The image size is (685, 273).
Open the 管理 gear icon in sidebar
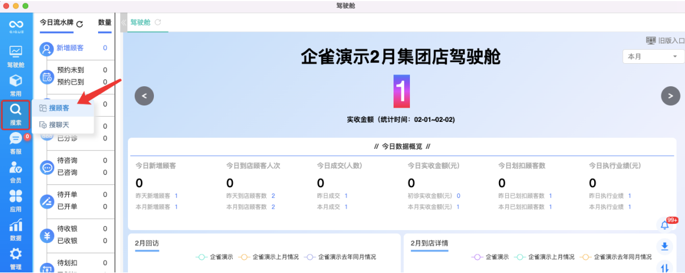(16, 258)
